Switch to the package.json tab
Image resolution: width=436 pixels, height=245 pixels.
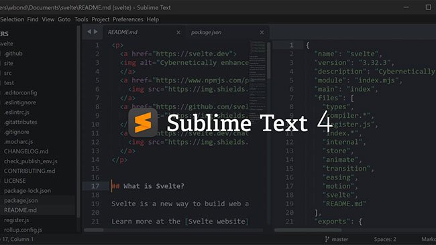click(206, 32)
